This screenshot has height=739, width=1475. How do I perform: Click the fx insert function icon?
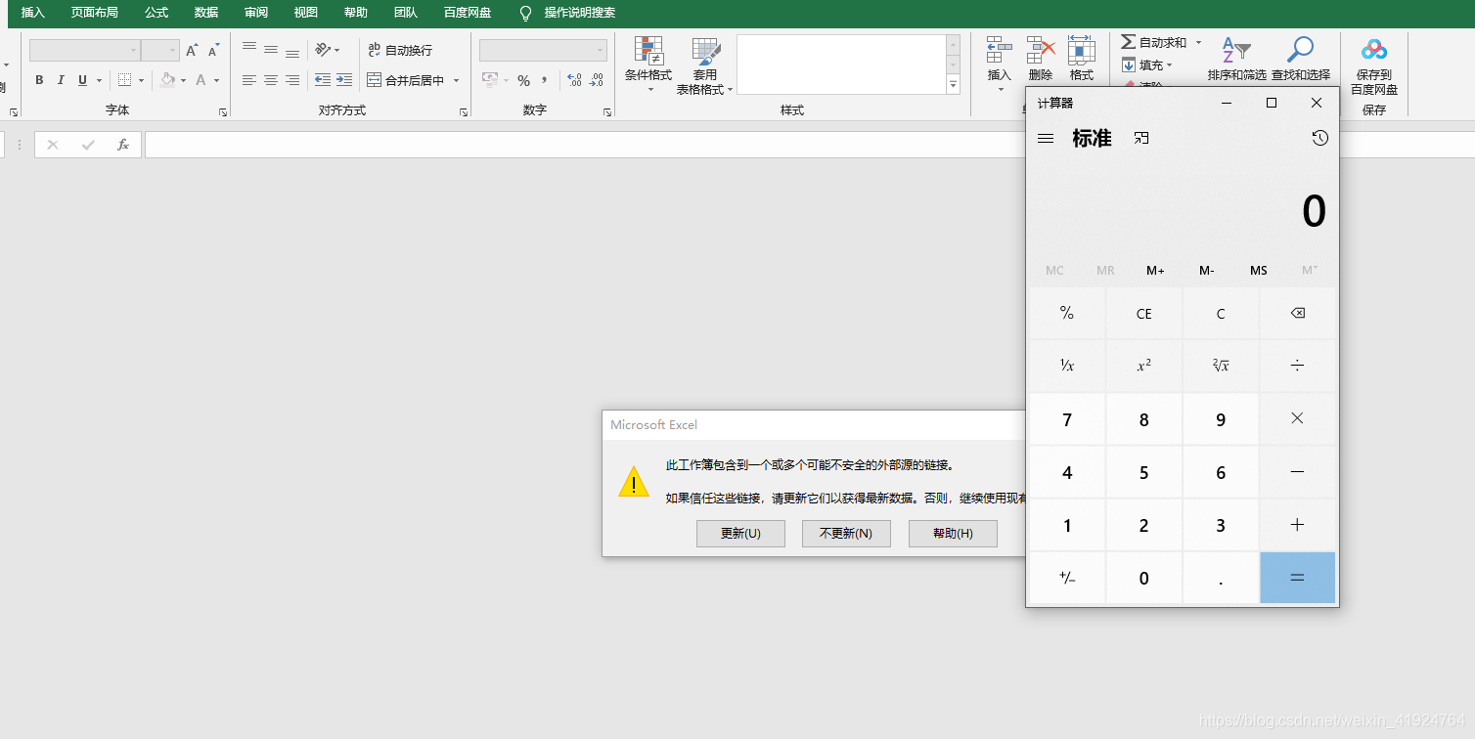(123, 145)
